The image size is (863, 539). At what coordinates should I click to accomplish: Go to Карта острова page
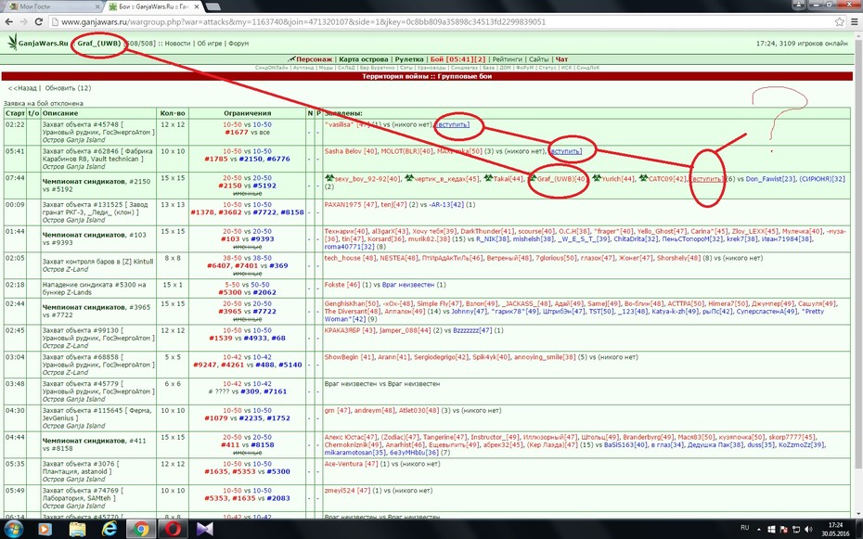coord(363,59)
